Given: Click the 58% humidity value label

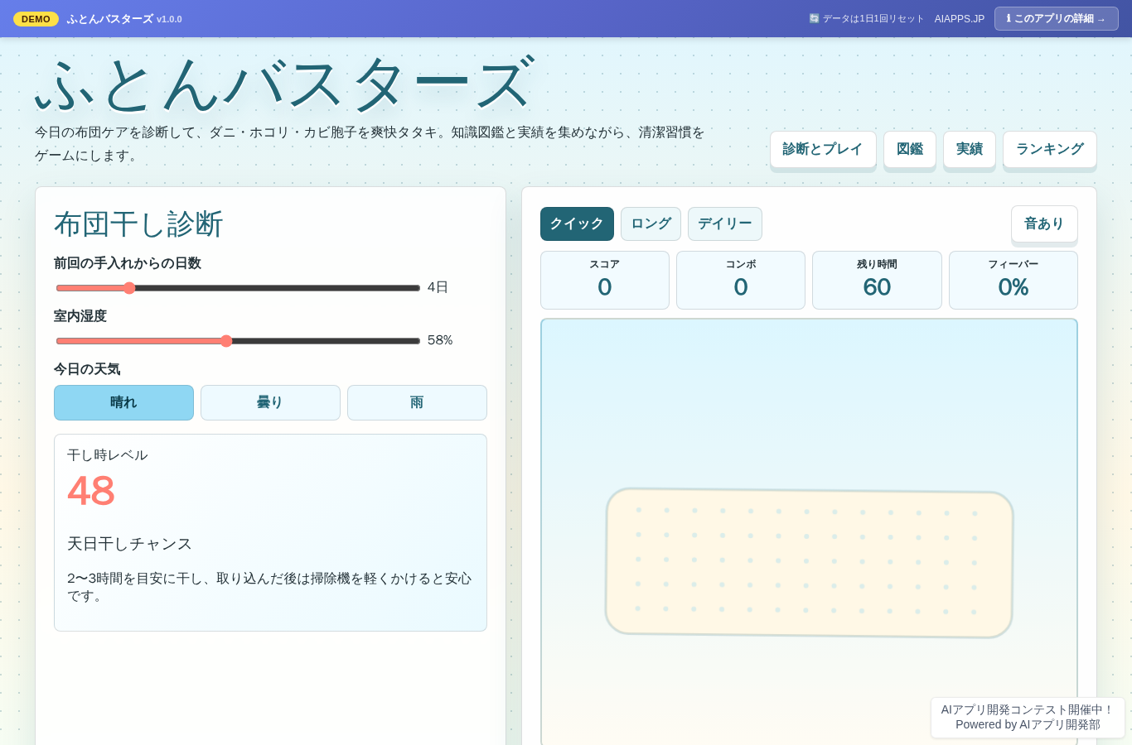Looking at the screenshot, I should click(440, 340).
